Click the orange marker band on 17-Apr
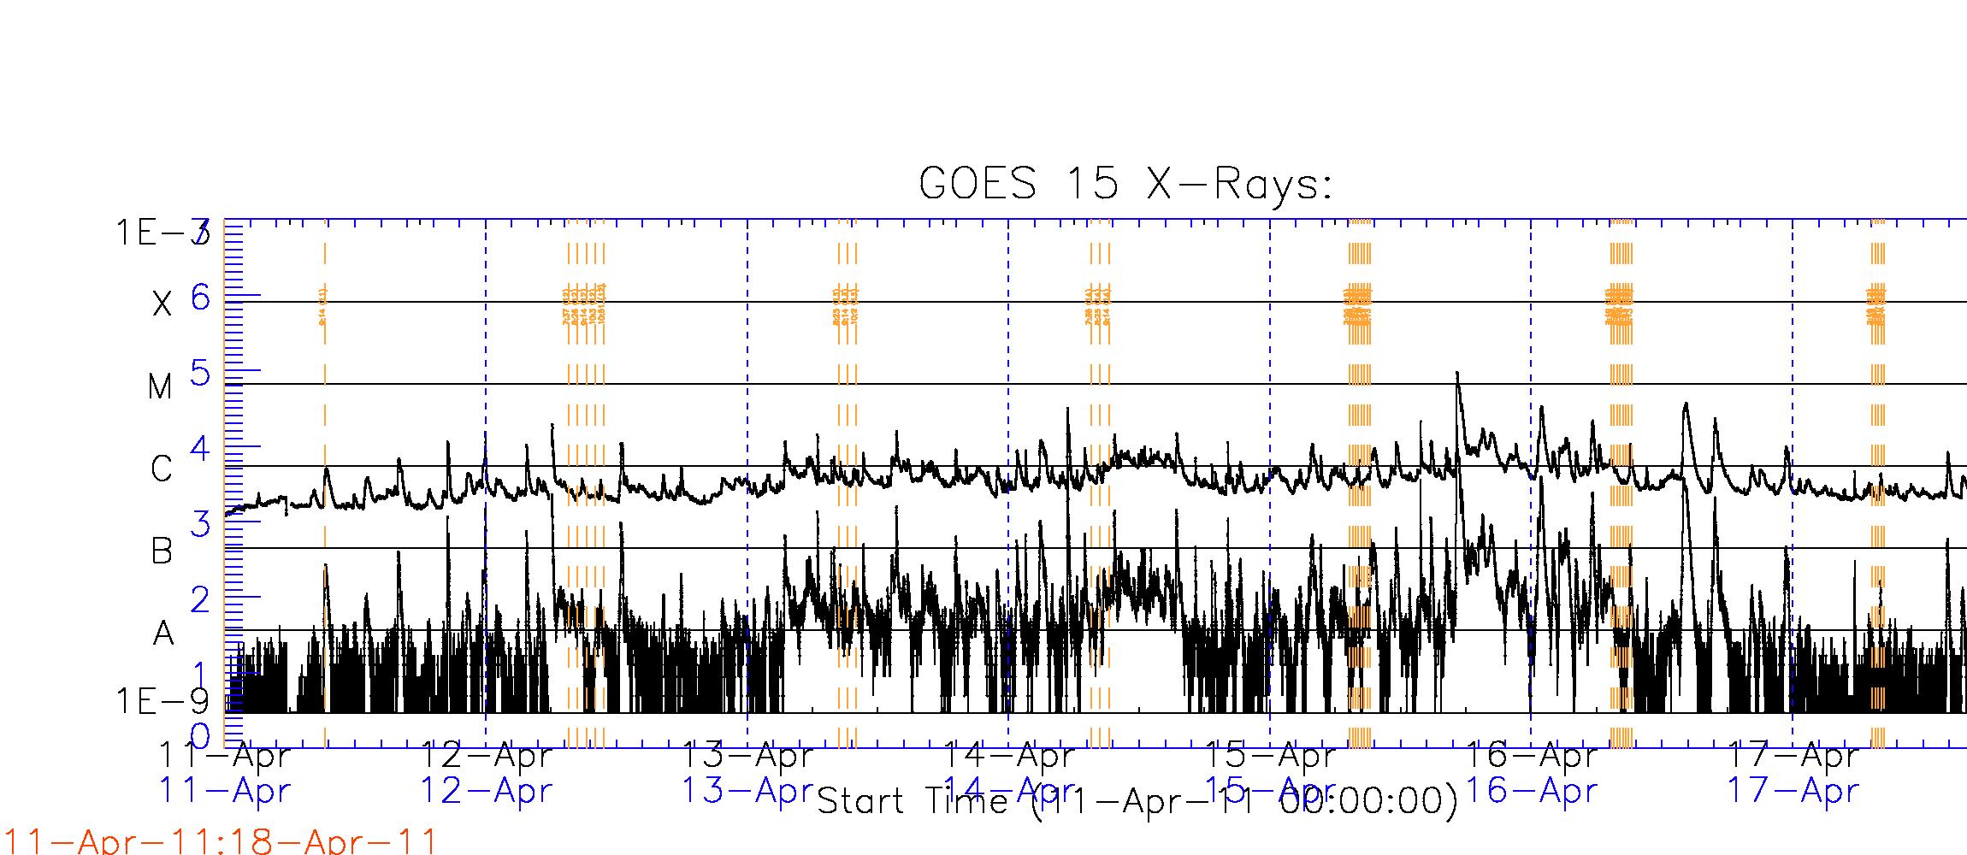Image resolution: width=1967 pixels, height=855 pixels. coord(1877,483)
